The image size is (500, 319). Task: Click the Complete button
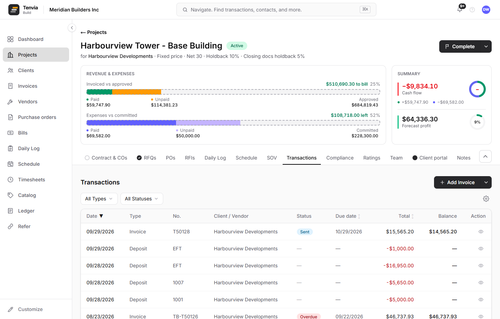(x=460, y=46)
